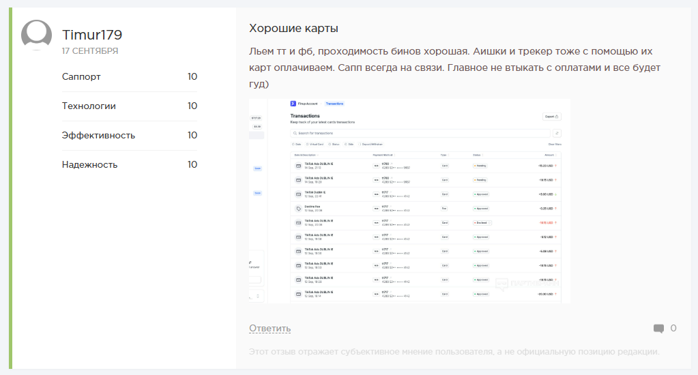
Task: Click the Decline Fee tag icon
Action: [x=298, y=209]
